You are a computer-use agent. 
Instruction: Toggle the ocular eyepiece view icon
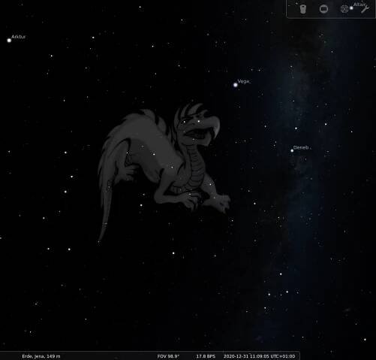303,9
